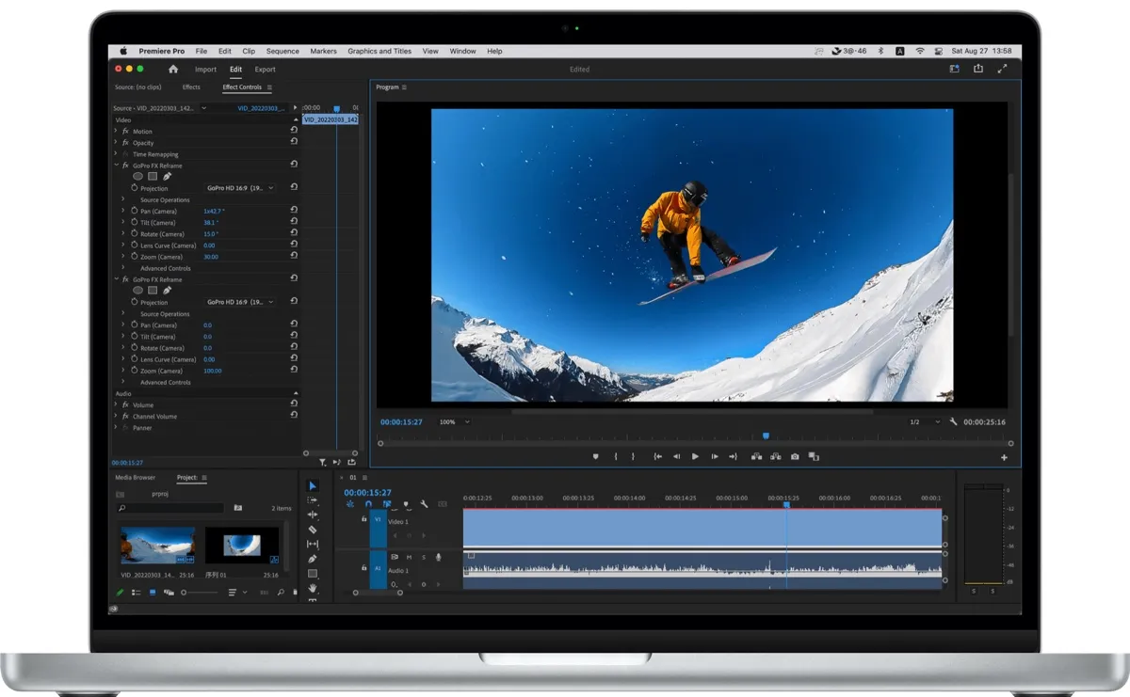
Task: Toggle the lock on Video 1 track
Action: click(x=363, y=518)
